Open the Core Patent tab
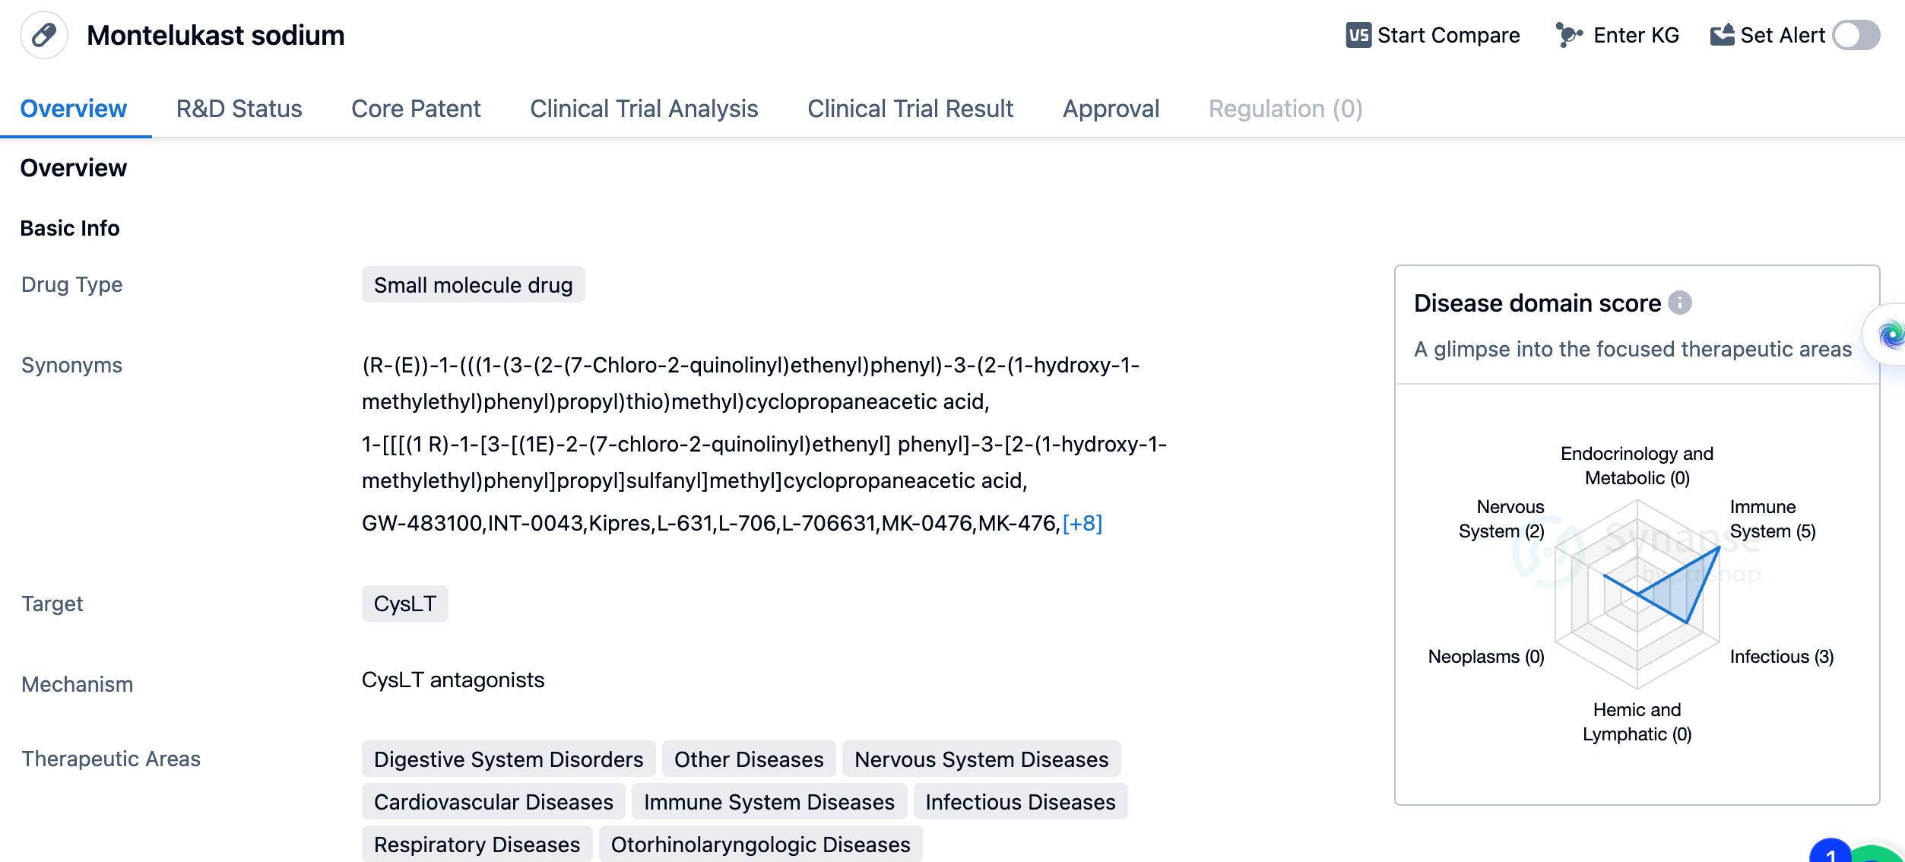This screenshot has width=1905, height=862. point(416,109)
